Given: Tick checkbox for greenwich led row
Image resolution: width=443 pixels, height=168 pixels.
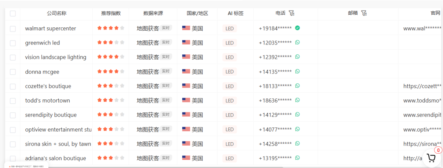Looking at the screenshot, I should click(13, 43).
